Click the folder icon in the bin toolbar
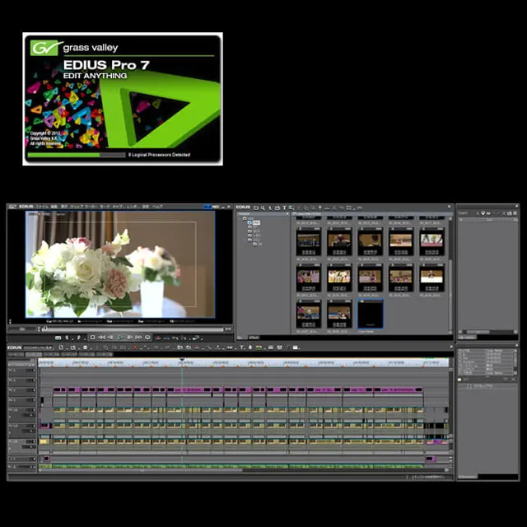 pyautogui.click(x=256, y=208)
